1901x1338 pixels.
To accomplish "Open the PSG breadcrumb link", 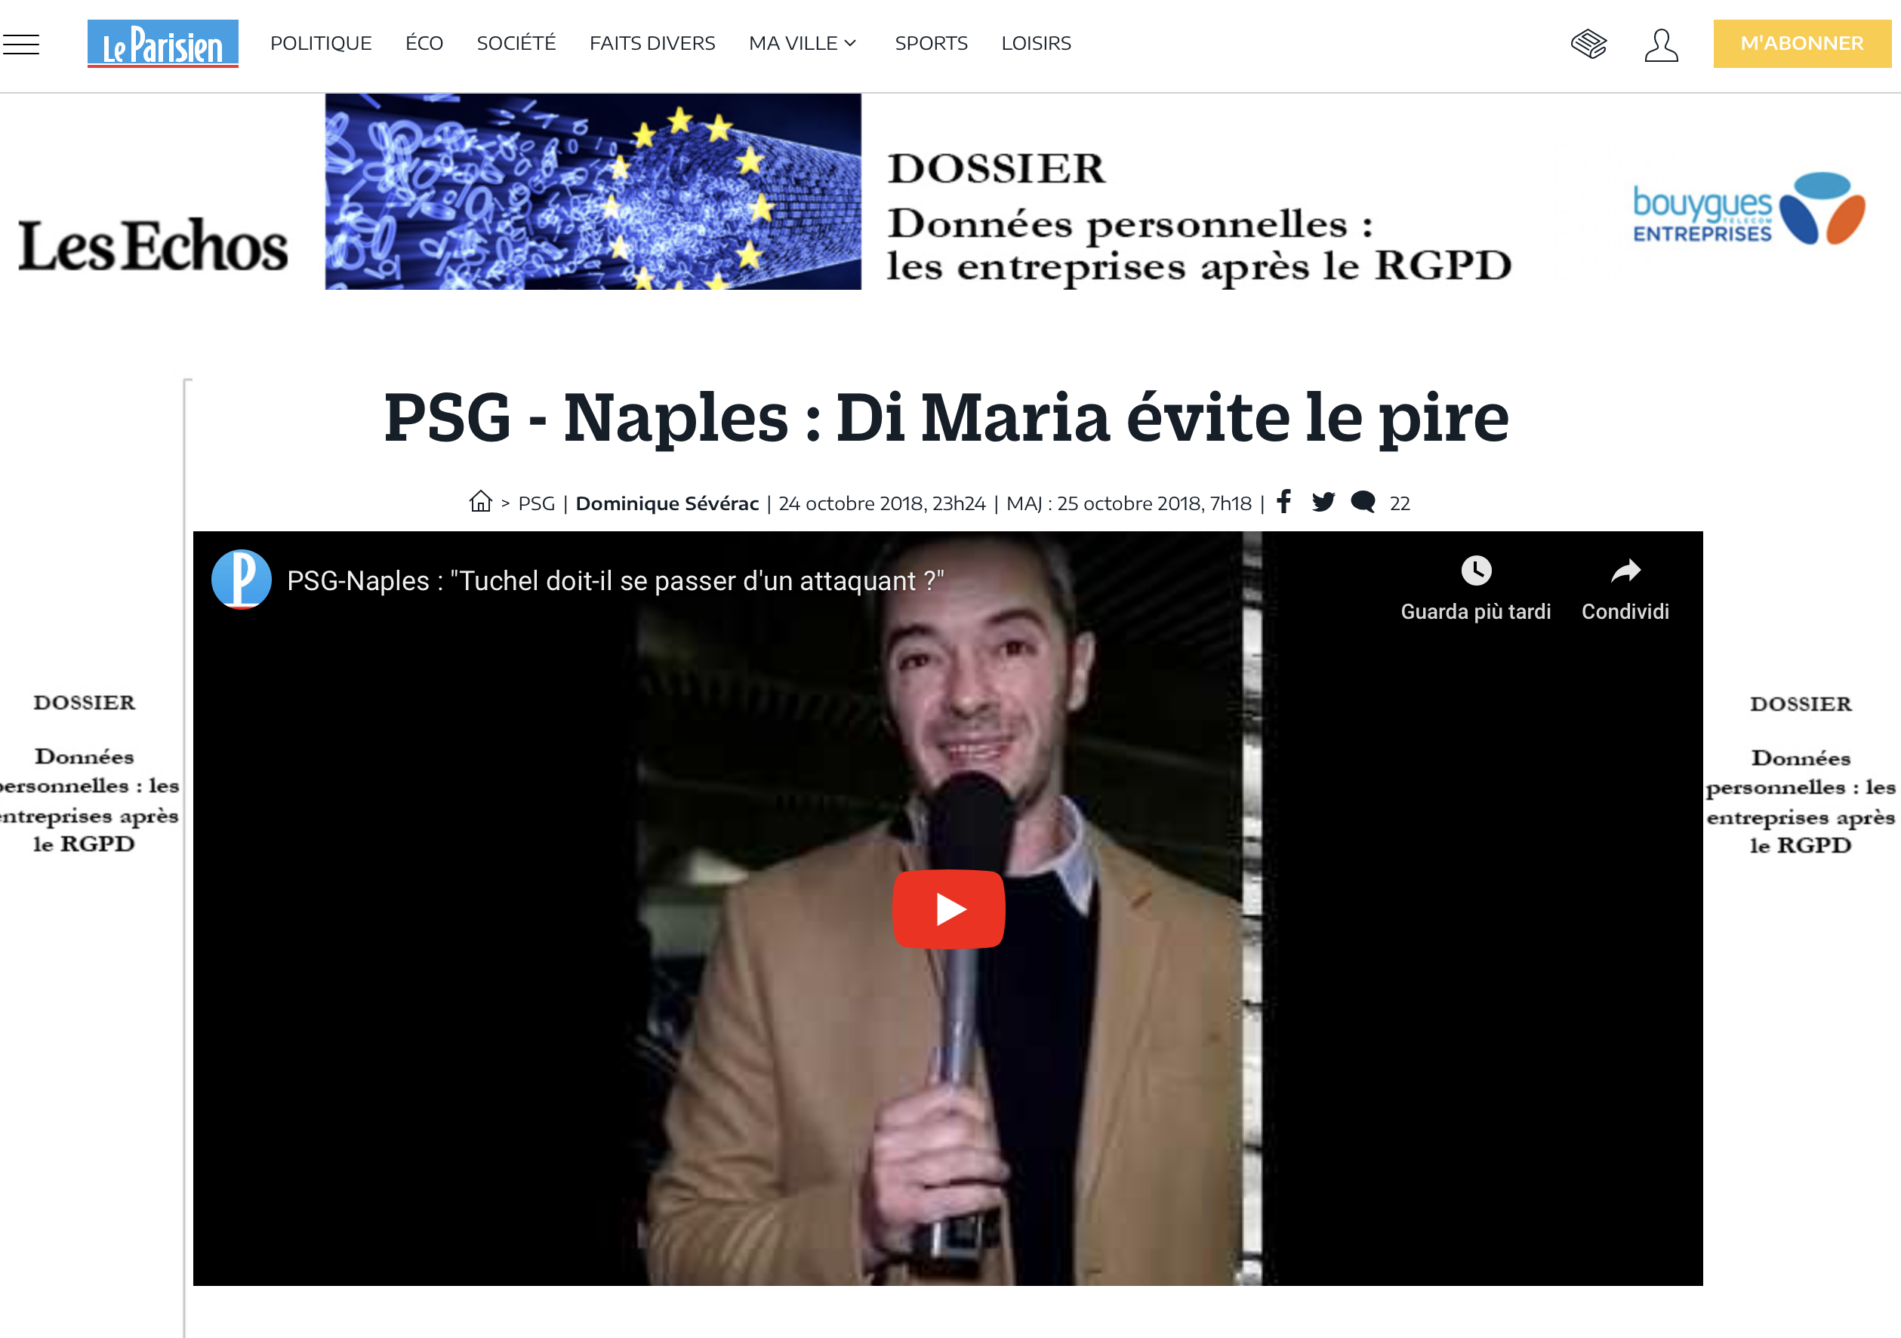I will 537,503.
